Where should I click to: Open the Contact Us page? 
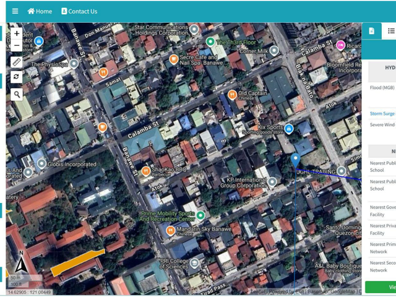tap(79, 11)
